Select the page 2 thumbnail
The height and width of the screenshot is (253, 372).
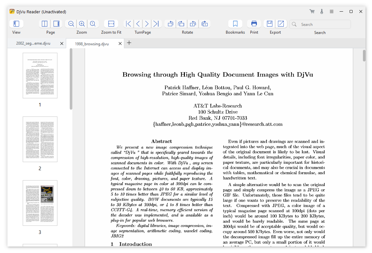[40, 139]
